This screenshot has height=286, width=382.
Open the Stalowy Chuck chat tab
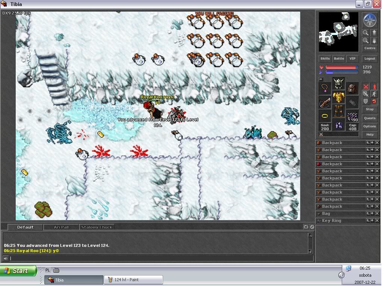97,227
